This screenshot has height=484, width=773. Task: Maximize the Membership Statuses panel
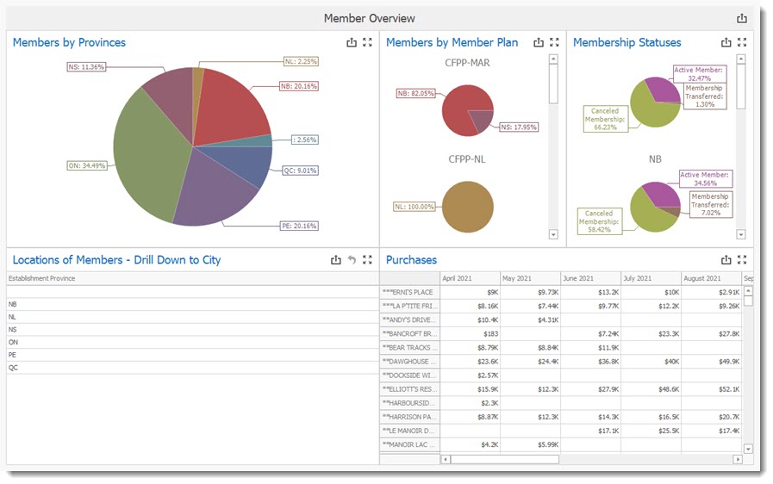tap(741, 42)
